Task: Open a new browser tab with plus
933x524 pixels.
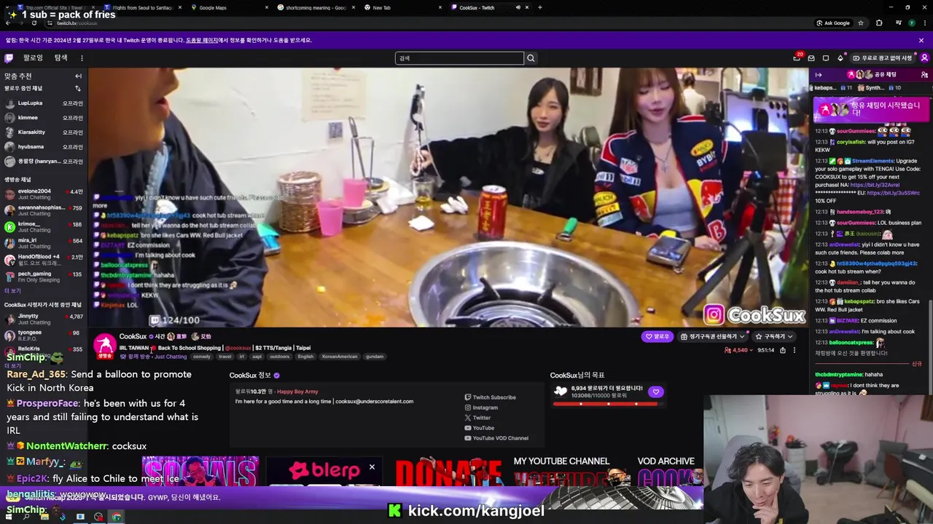Action: [539, 7]
